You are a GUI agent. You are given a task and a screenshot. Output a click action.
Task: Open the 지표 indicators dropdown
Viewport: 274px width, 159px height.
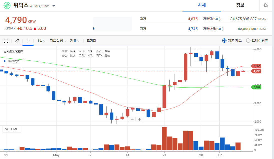click(x=75, y=41)
